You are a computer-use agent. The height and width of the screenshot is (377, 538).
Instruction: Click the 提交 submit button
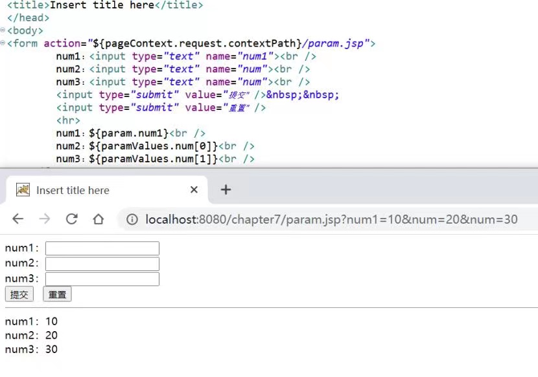point(19,294)
